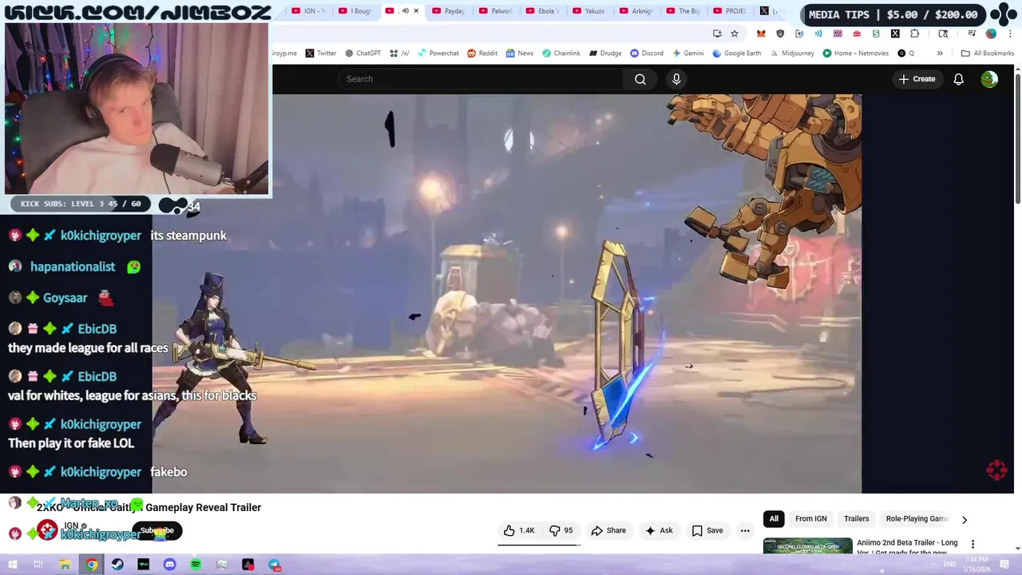This screenshot has width=1022, height=575.
Task: Click the taskbar clock showing 7:44 PM
Action: pos(976,565)
